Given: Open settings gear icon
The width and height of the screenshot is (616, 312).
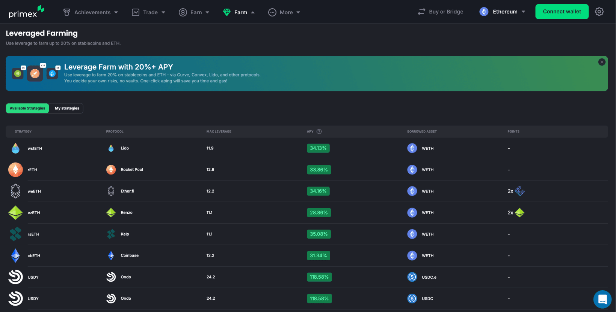Looking at the screenshot, I should (x=599, y=12).
